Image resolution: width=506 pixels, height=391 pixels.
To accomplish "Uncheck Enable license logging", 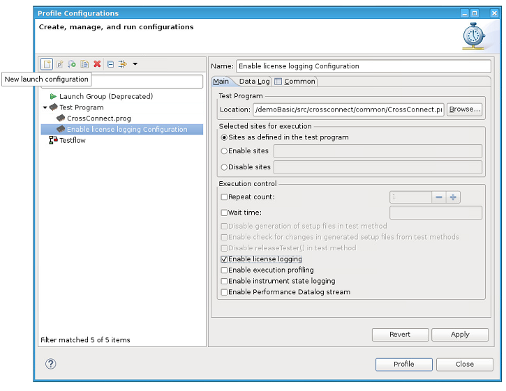I will pos(224,259).
